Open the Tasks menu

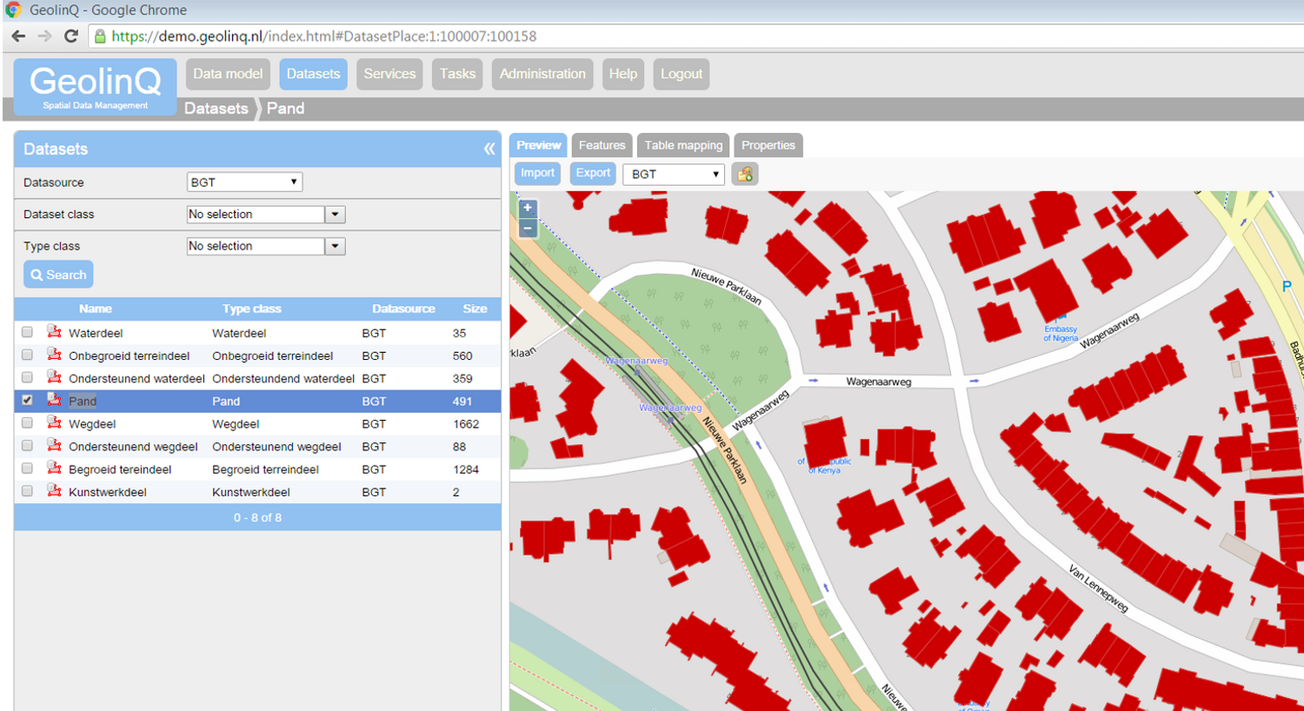[x=457, y=74]
